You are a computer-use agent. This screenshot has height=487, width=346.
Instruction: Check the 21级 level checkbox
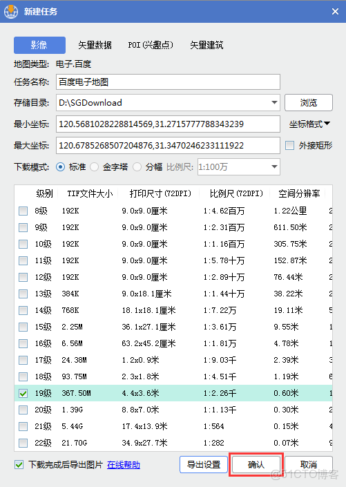[x=23, y=426]
